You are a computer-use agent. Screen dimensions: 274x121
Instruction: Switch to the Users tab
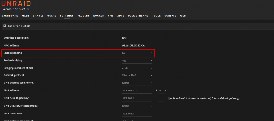[52, 16]
